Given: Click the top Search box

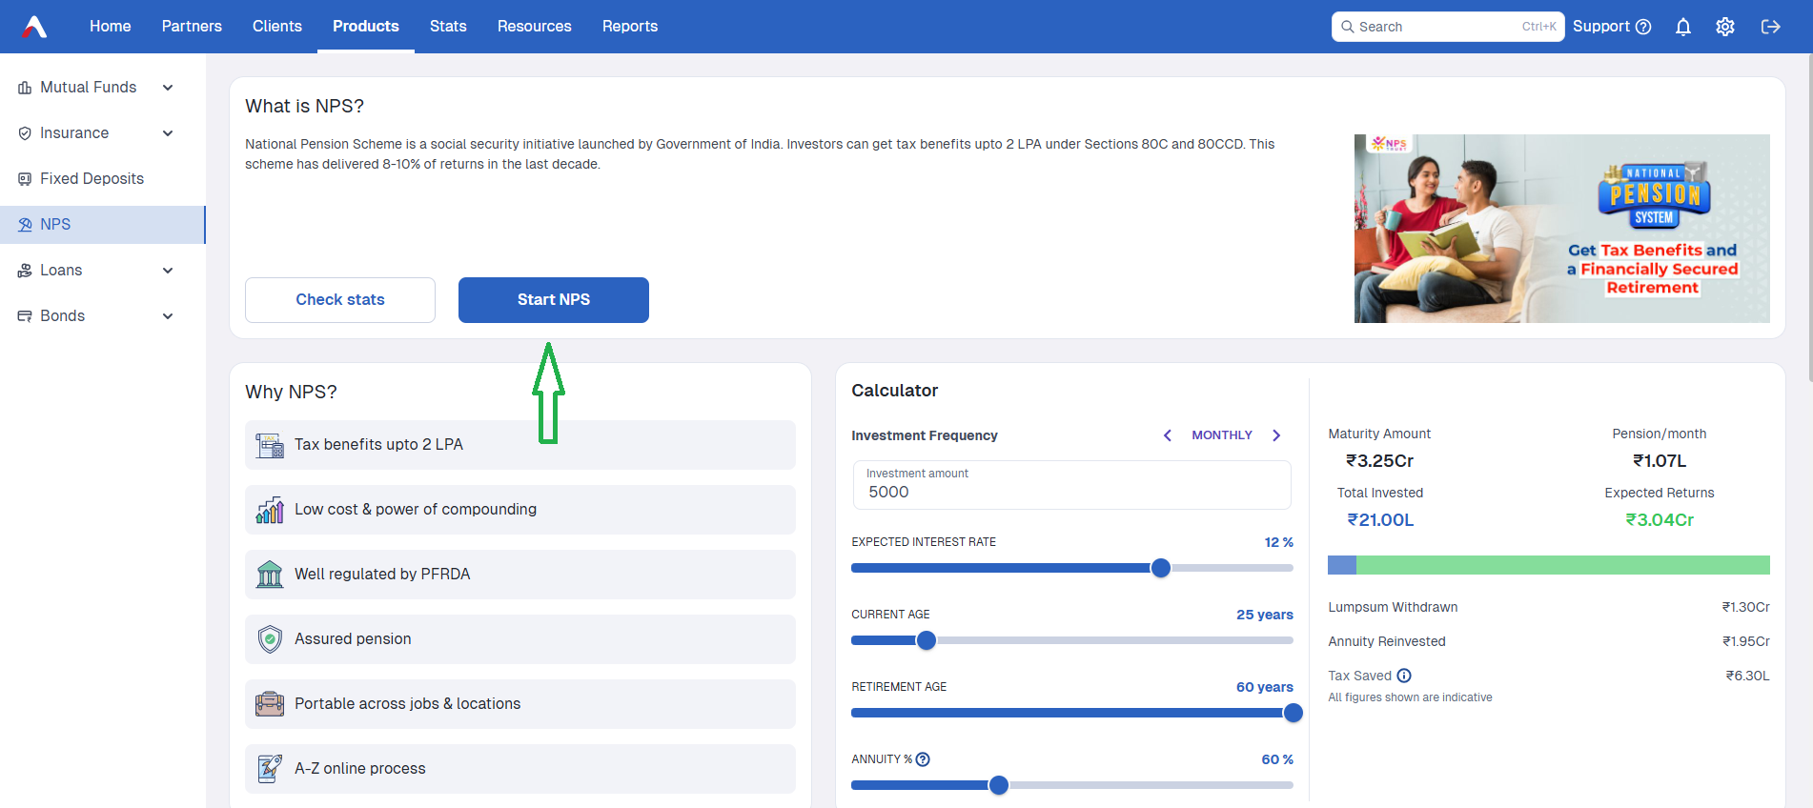Looking at the screenshot, I should point(1448,27).
